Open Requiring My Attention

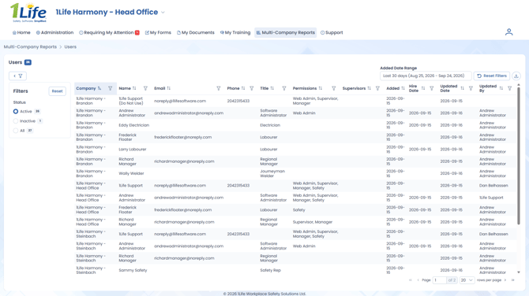point(109,32)
